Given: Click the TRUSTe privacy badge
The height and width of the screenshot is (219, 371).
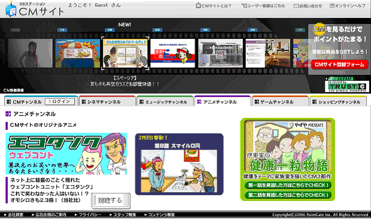Looking at the screenshot, I should (347, 85).
